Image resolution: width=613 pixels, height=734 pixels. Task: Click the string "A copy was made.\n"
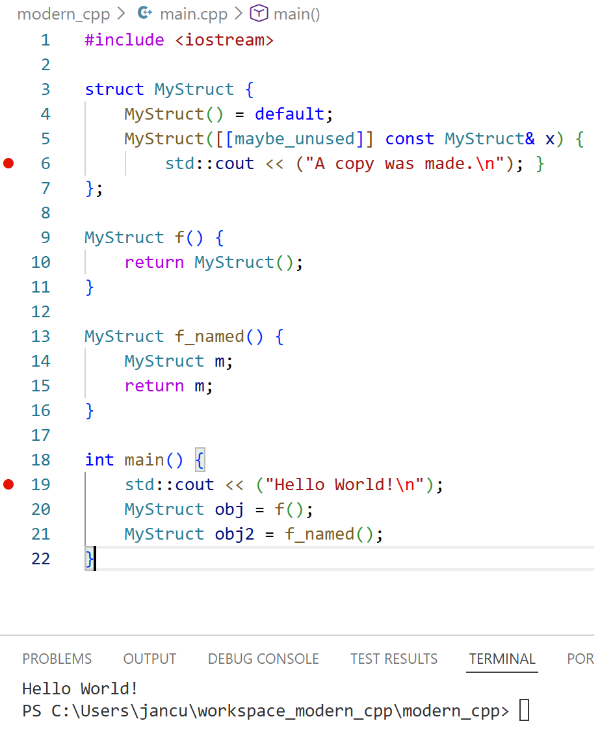click(x=405, y=164)
